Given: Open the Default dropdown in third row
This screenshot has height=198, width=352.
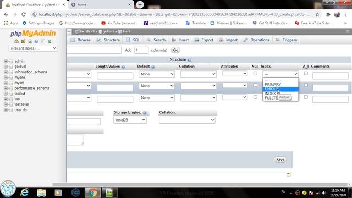Looking at the screenshot, I should tap(157, 98).
